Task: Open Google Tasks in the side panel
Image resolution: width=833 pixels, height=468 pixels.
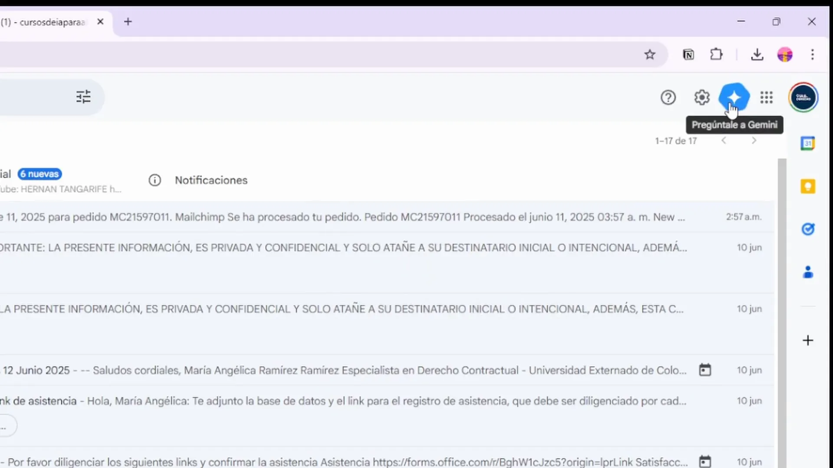Action: coord(808,229)
